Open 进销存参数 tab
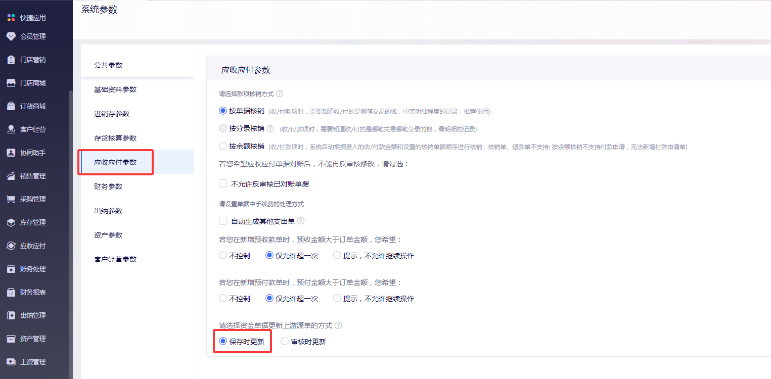This screenshot has height=379, width=771. (137, 114)
